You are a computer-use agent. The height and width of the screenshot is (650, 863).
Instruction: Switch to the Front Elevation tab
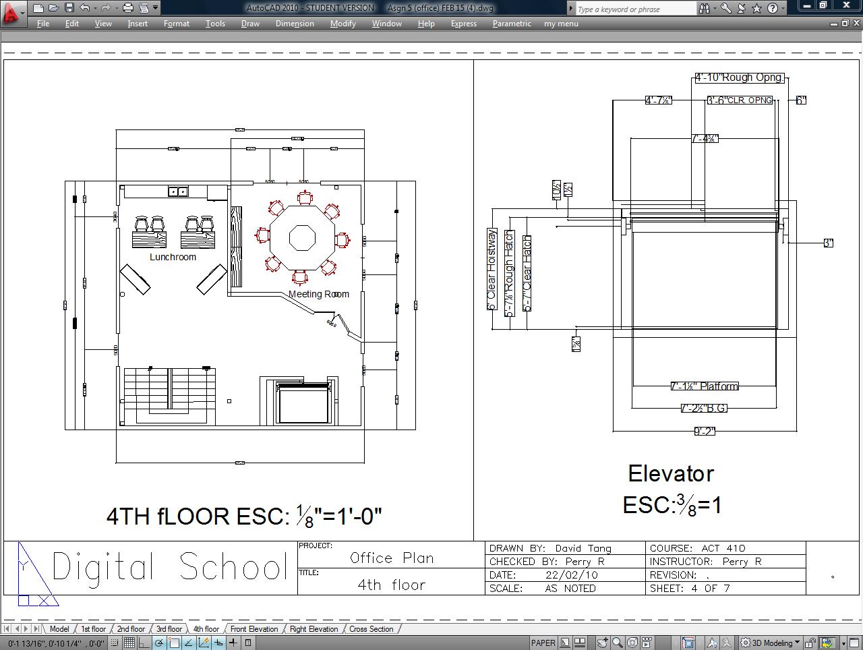point(254,628)
